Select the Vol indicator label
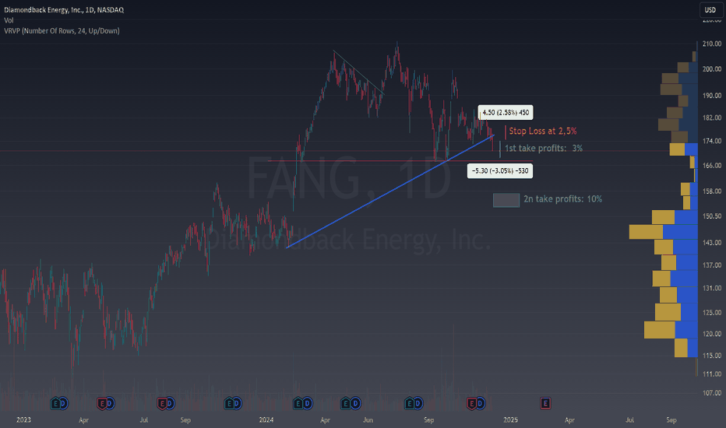This screenshot has height=428, width=726. pyautogui.click(x=9, y=19)
